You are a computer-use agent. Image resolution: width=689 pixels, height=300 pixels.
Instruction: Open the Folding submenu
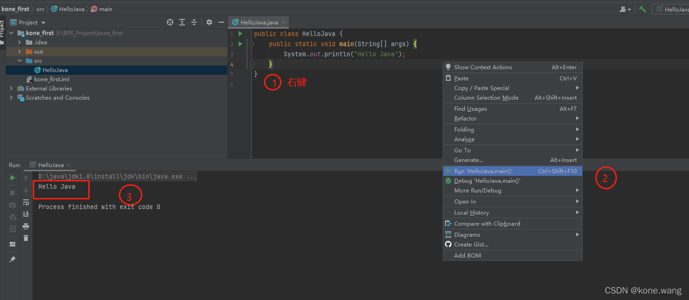[x=512, y=130]
